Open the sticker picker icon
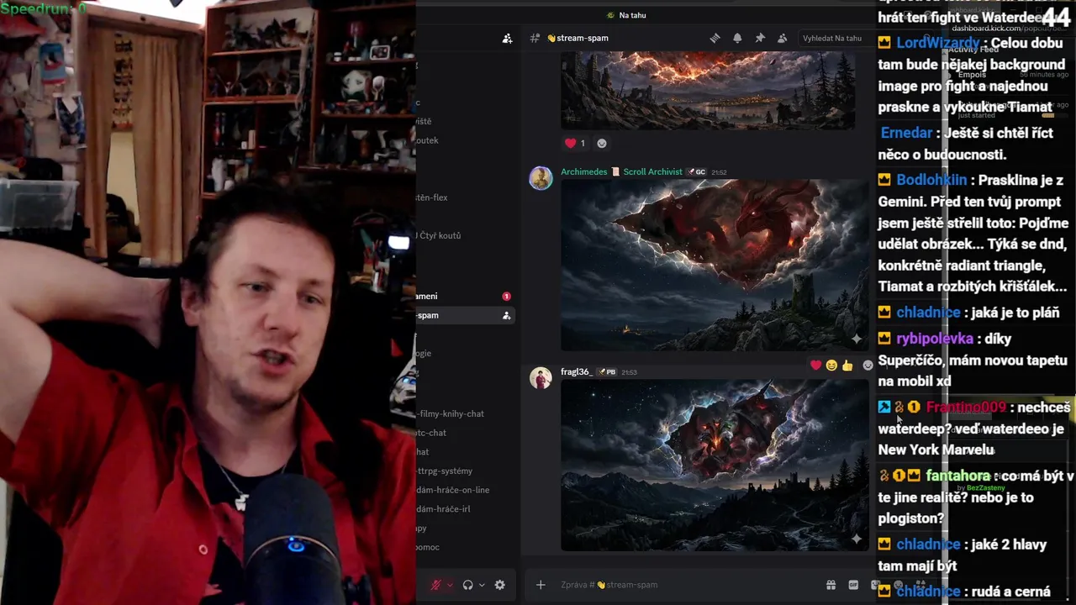 coord(875,585)
